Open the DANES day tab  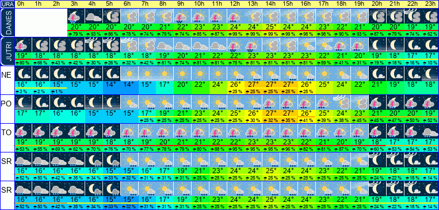point(7,22)
